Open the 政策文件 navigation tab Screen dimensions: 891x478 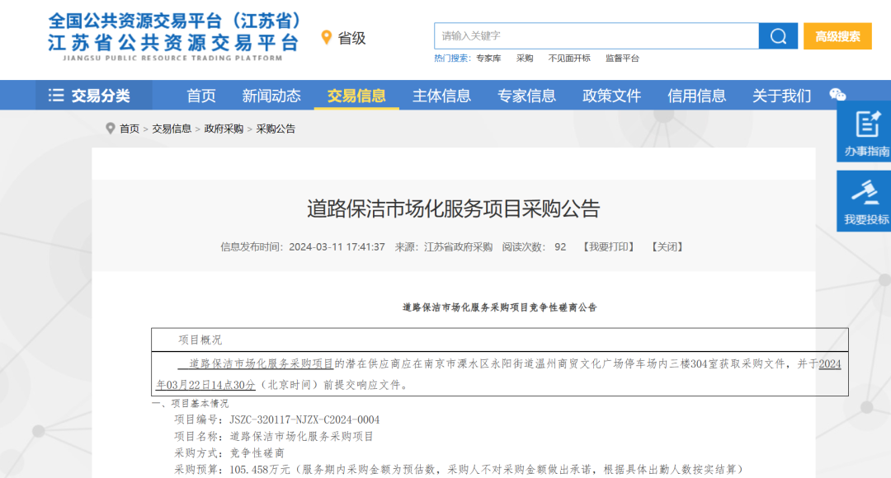click(611, 96)
